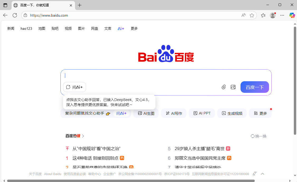Go back to previous page

5,15
